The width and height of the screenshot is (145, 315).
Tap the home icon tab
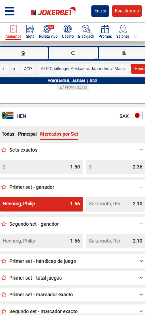[23, 53]
